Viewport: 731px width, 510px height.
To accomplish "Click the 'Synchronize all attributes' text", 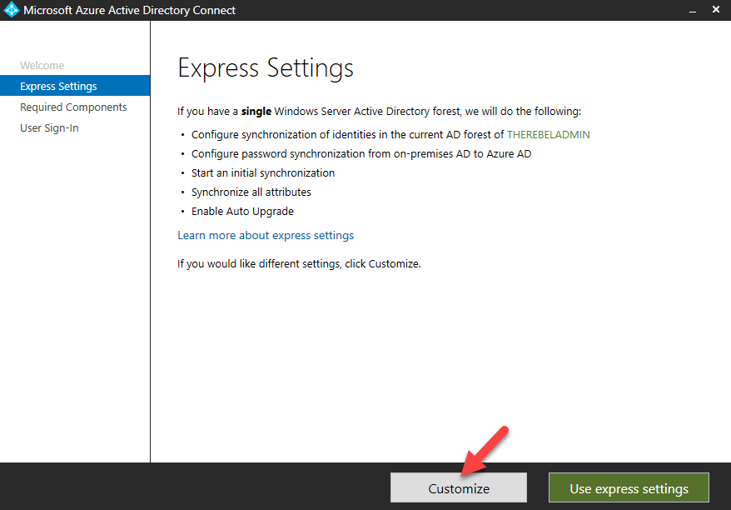I will 251,192.
